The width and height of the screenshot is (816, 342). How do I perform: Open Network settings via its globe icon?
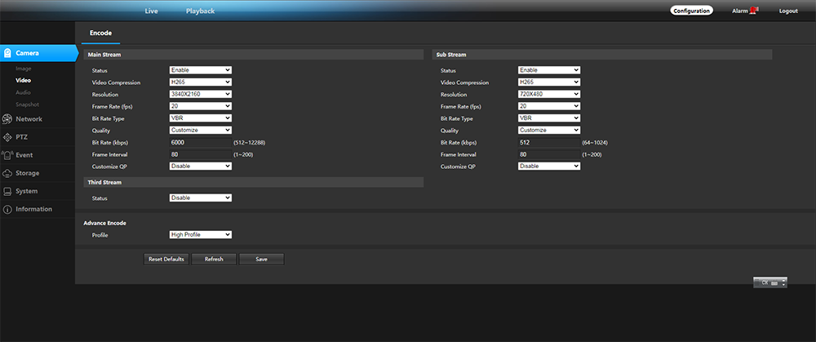point(7,119)
